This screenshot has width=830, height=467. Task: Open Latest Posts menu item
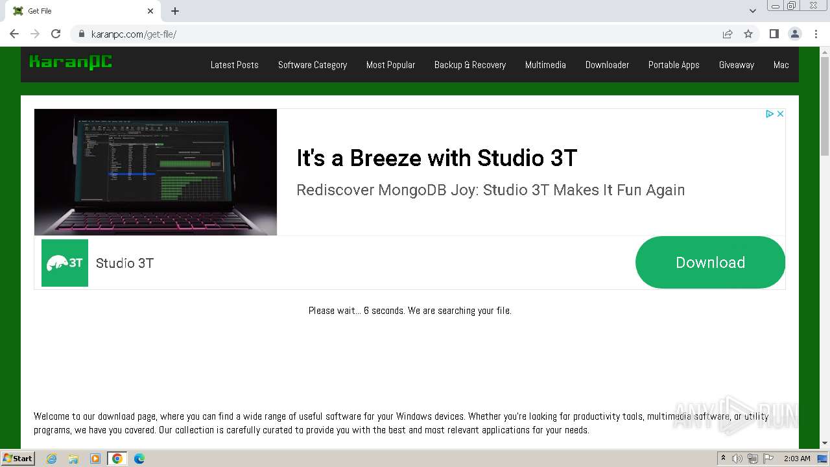pyautogui.click(x=235, y=65)
